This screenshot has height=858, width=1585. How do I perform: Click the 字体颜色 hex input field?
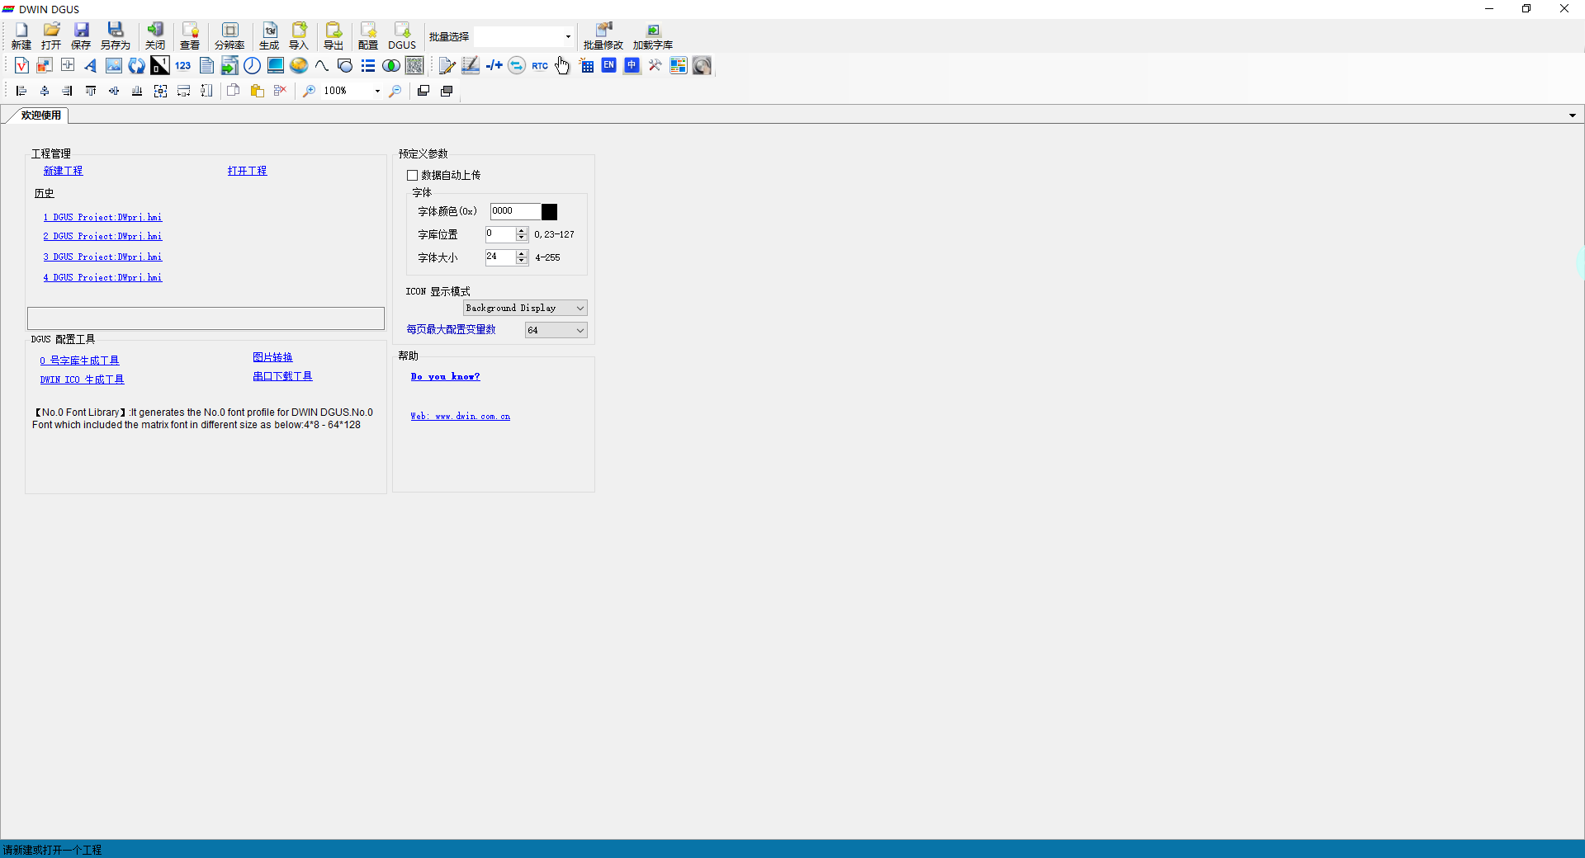(x=515, y=212)
